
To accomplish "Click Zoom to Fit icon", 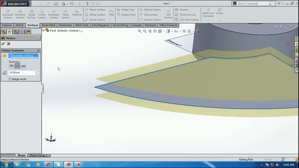I will 140,31.
